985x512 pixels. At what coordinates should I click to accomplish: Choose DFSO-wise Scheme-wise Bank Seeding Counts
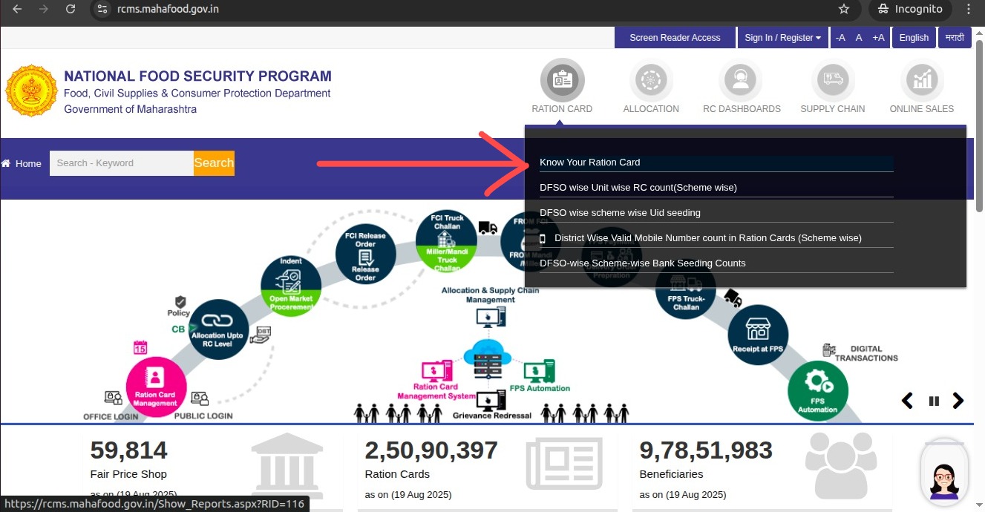click(x=642, y=263)
